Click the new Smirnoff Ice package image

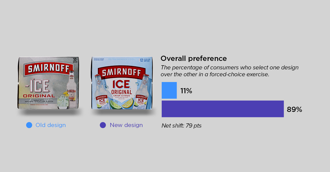click(122, 83)
